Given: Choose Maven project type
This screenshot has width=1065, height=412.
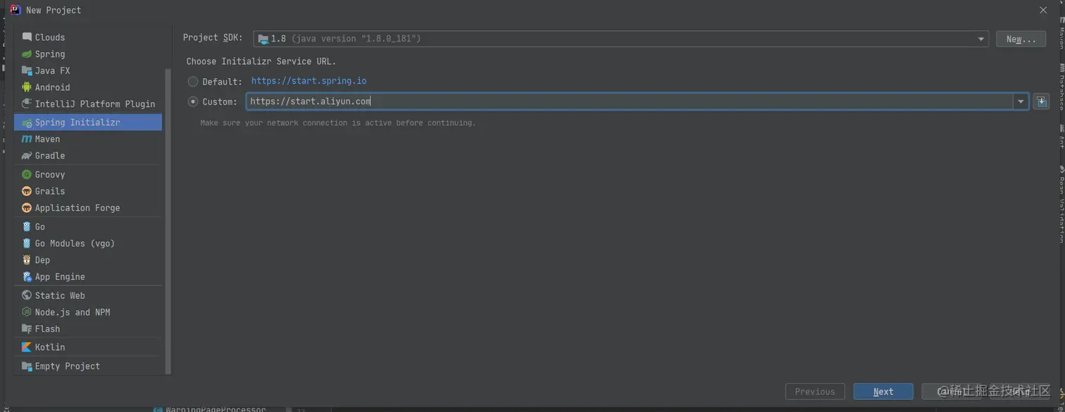Looking at the screenshot, I should coord(88,139).
